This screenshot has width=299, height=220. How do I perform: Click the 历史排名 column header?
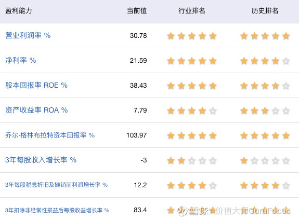[265, 11]
